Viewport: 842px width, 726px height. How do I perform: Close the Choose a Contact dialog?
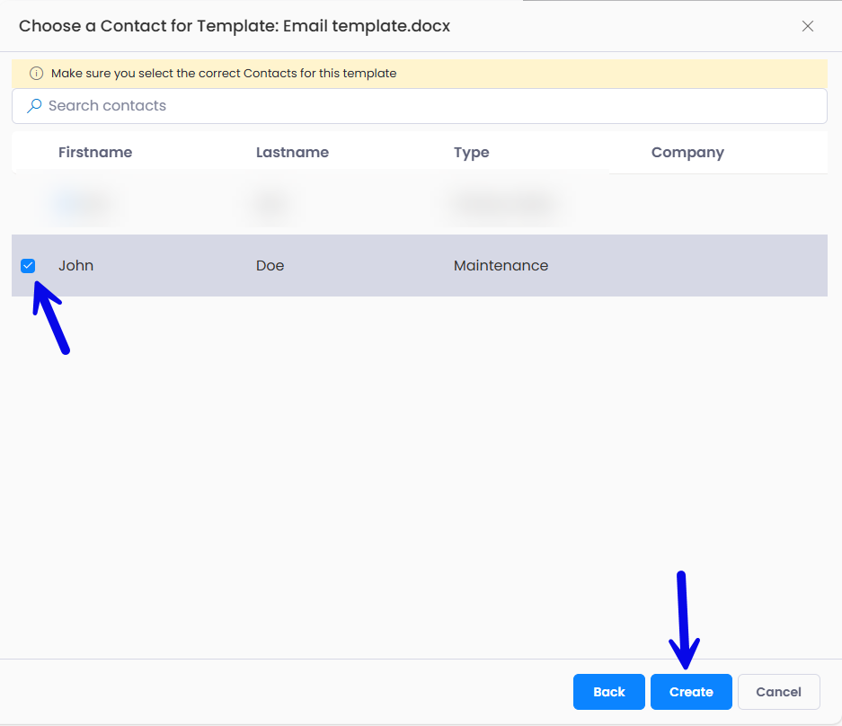point(808,26)
